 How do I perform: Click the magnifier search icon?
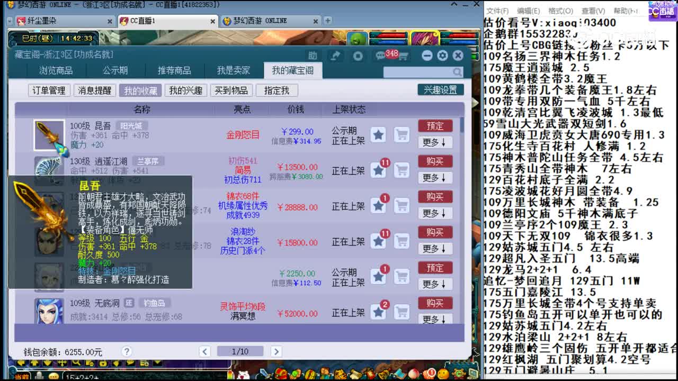(x=457, y=72)
